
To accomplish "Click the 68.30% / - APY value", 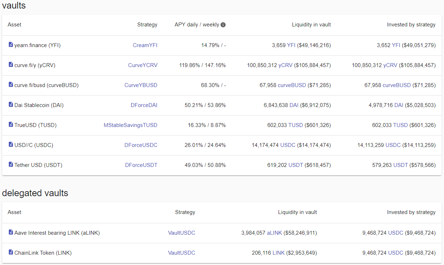I will coord(214,85).
